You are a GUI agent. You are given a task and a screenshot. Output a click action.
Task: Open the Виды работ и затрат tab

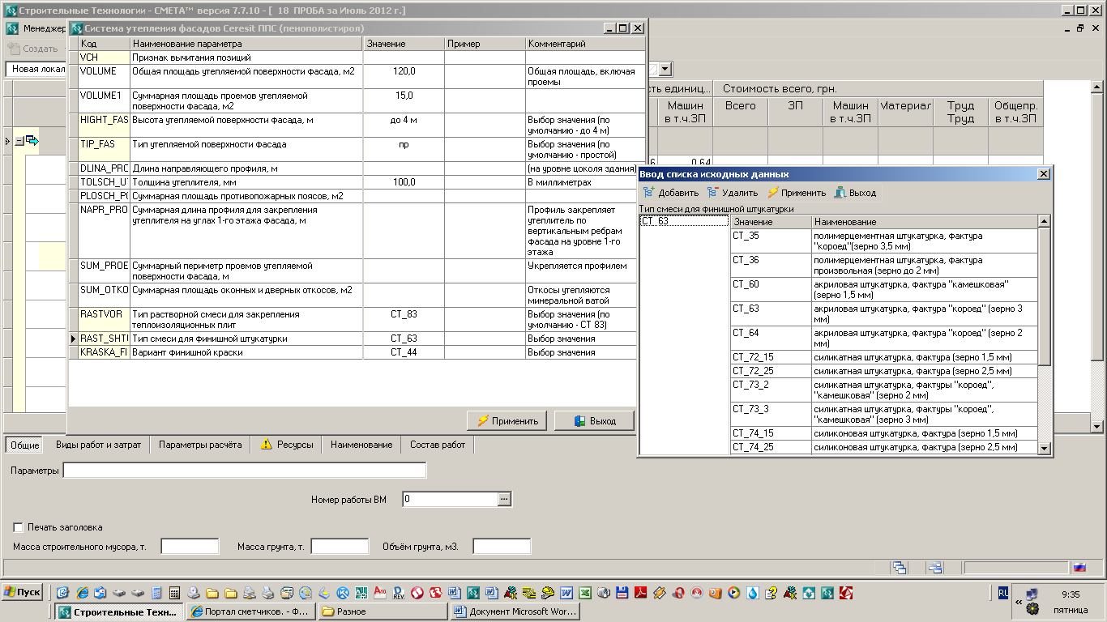click(98, 445)
